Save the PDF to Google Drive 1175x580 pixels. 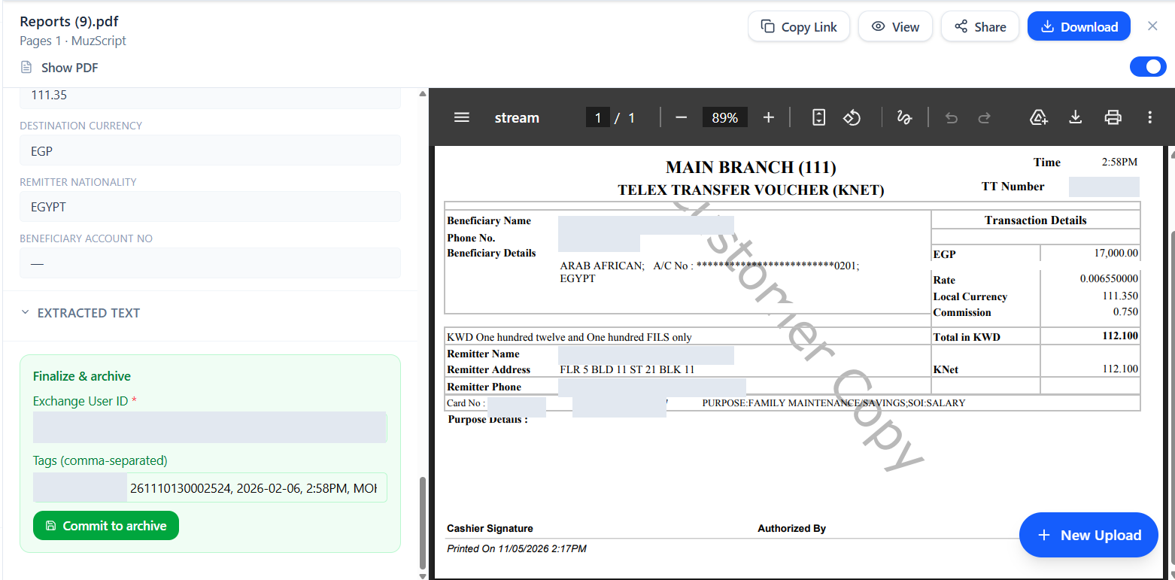(x=1039, y=117)
